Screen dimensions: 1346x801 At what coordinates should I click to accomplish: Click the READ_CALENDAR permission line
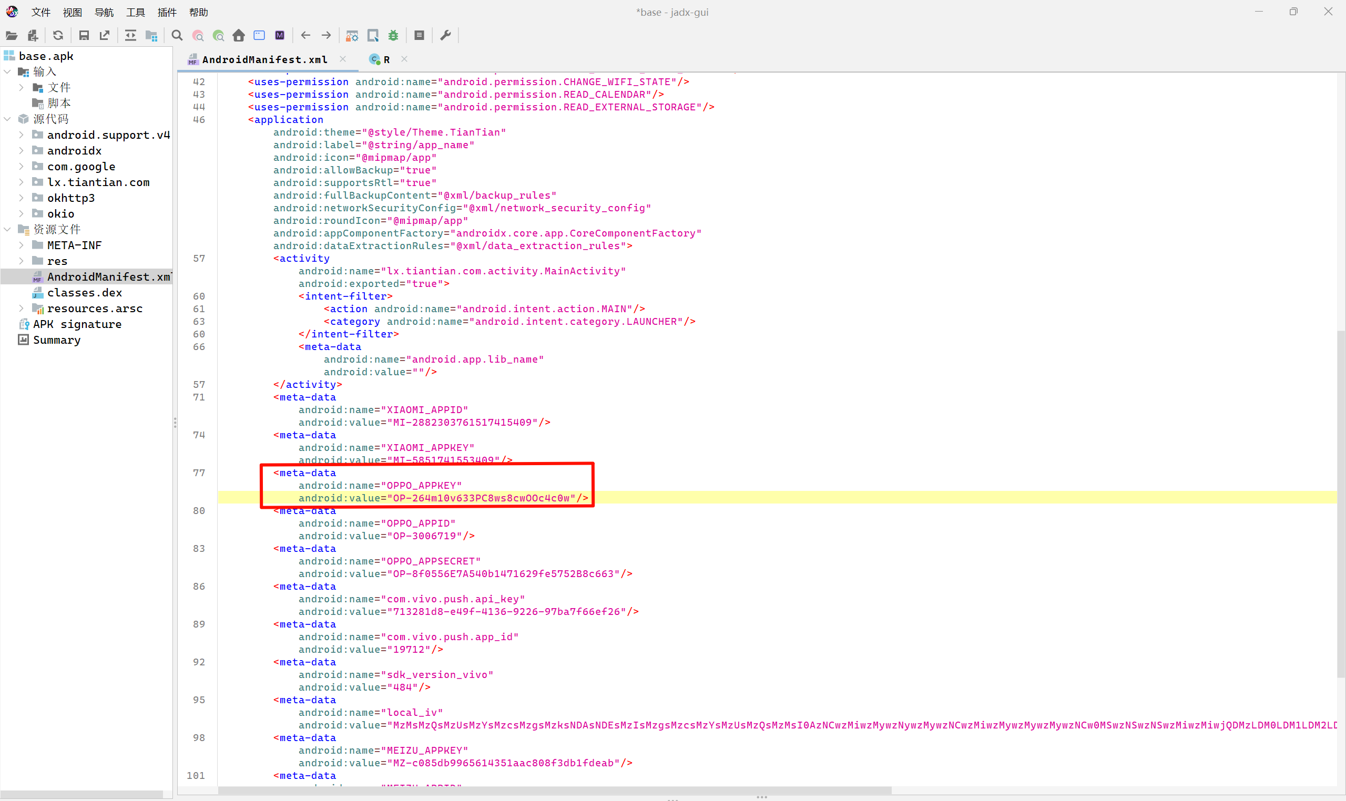pyautogui.click(x=456, y=95)
